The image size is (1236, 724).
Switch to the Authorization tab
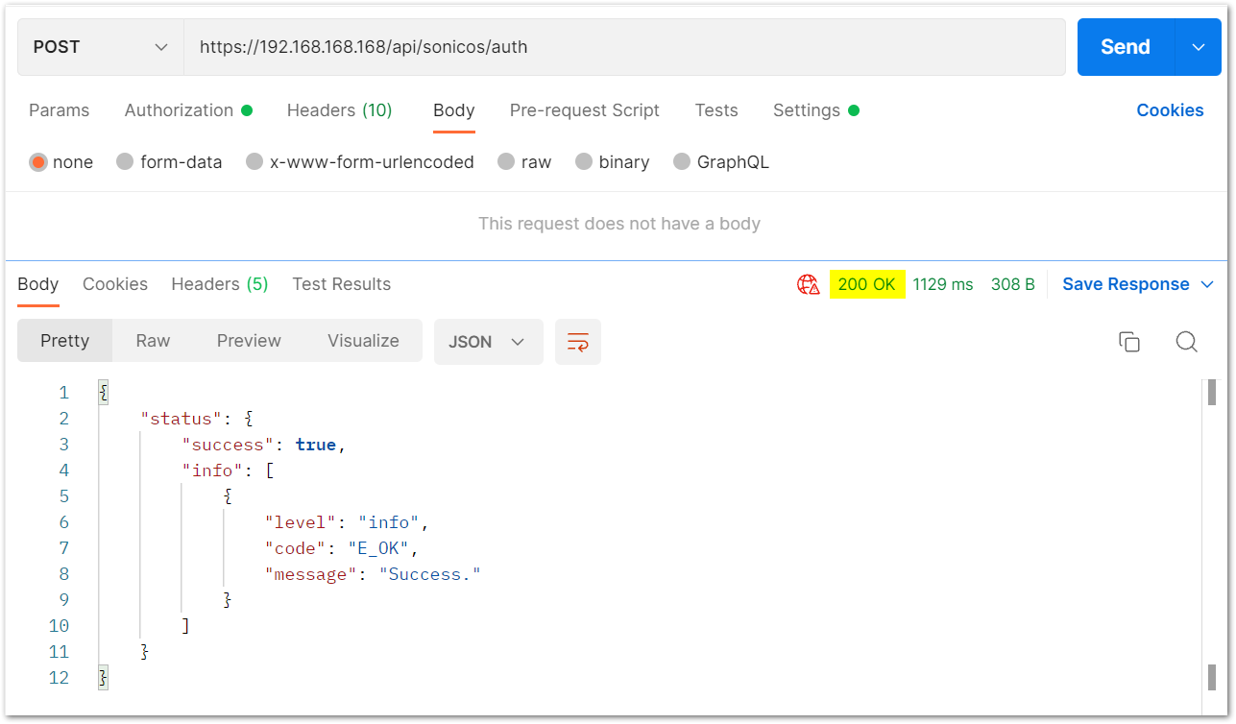click(x=179, y=110)
